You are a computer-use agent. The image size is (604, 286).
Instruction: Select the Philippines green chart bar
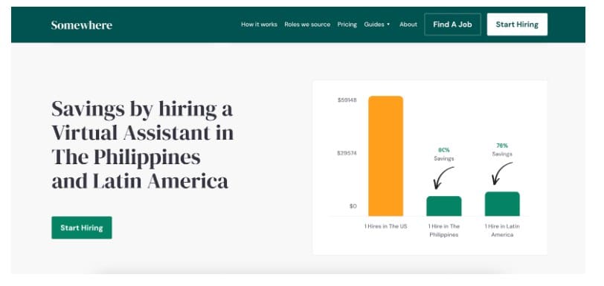point(444,207)
